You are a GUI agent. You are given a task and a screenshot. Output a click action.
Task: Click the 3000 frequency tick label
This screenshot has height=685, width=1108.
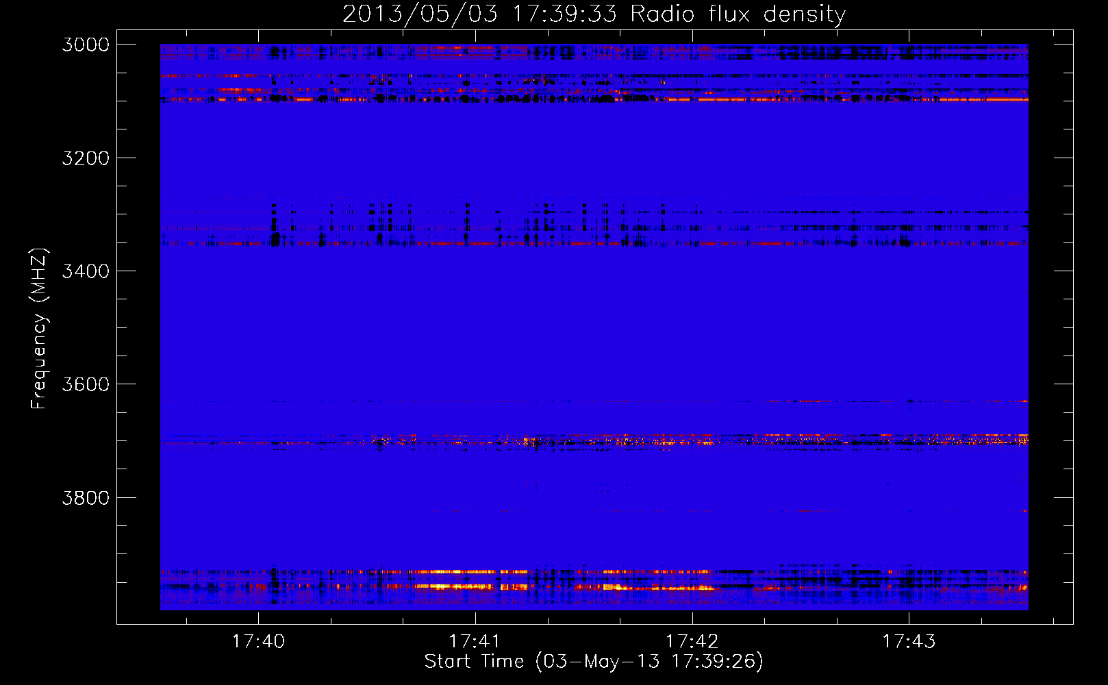[x=86, y=45]
